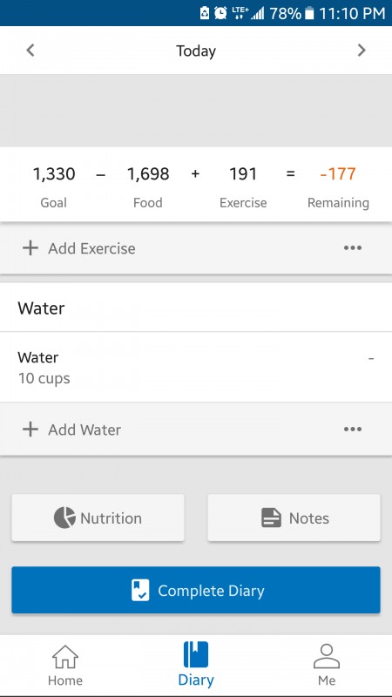Go to next day with right arrow
This screenshot has width=392, height=697.
(362, 51)
